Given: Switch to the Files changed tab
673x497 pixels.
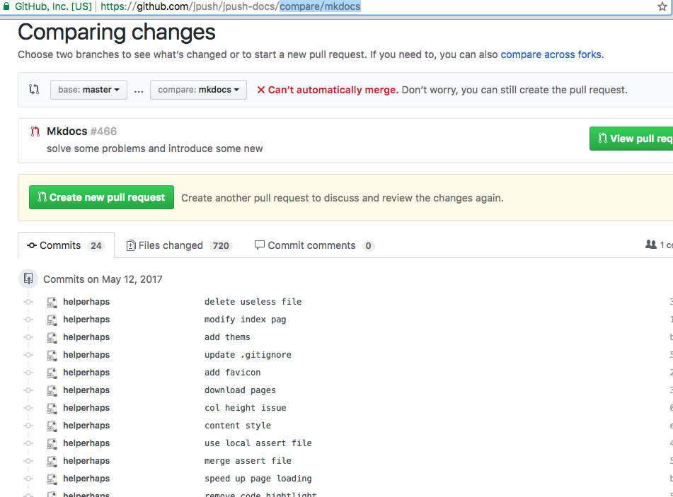Looking at the screenshot, I should 178,245.
